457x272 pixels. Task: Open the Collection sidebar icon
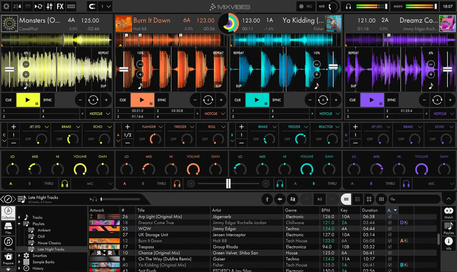point(8,212)
